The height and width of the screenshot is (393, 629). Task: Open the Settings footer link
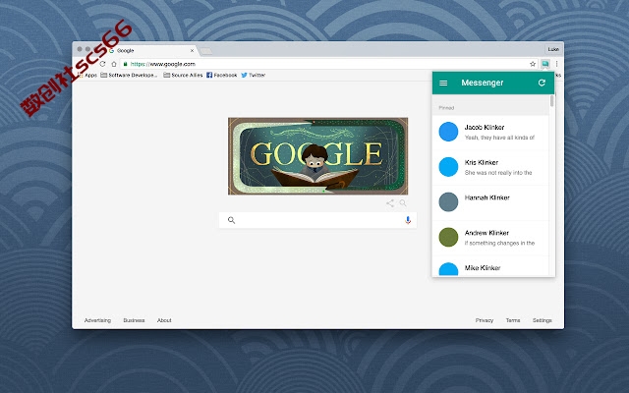point(542,320)
